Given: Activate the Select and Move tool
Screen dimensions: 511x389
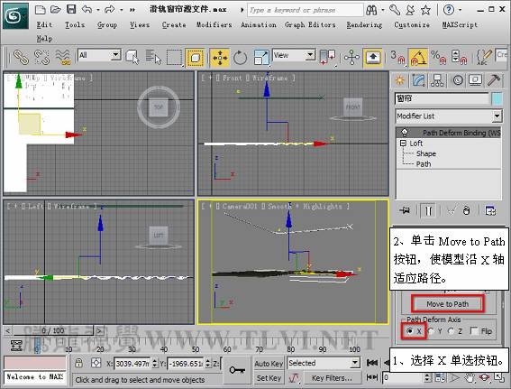Looking at the screenshot, I should pos(220,58).
